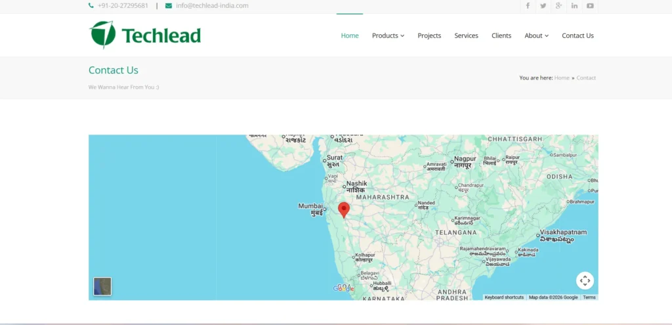This screenshot has height=325, width=672.
Task: Open the Google Plus social icon
Action: pyautogui.click(x=558, y=6)
